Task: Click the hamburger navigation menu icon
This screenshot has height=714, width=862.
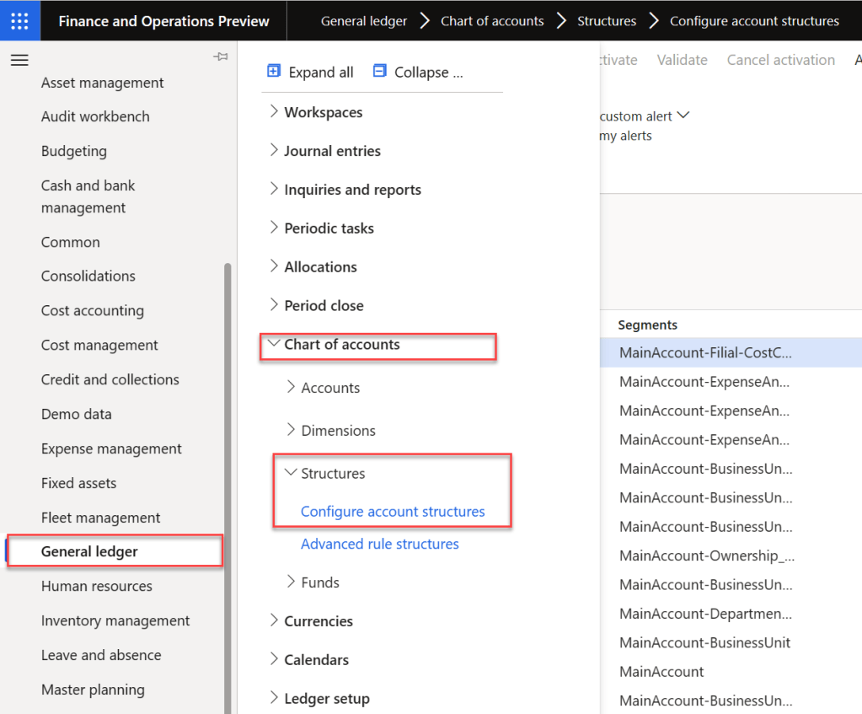Action: click(x=20, y=60)
